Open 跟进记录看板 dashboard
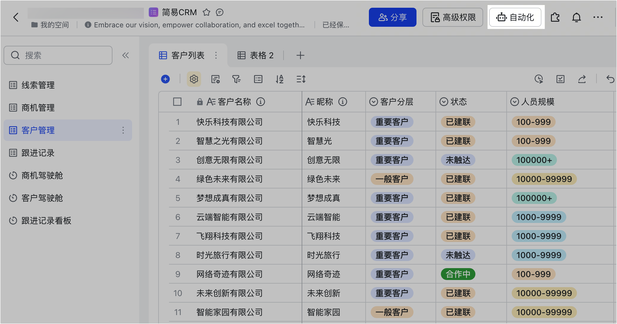The width and height of the screenshot is (617, 324). [68, 221]
